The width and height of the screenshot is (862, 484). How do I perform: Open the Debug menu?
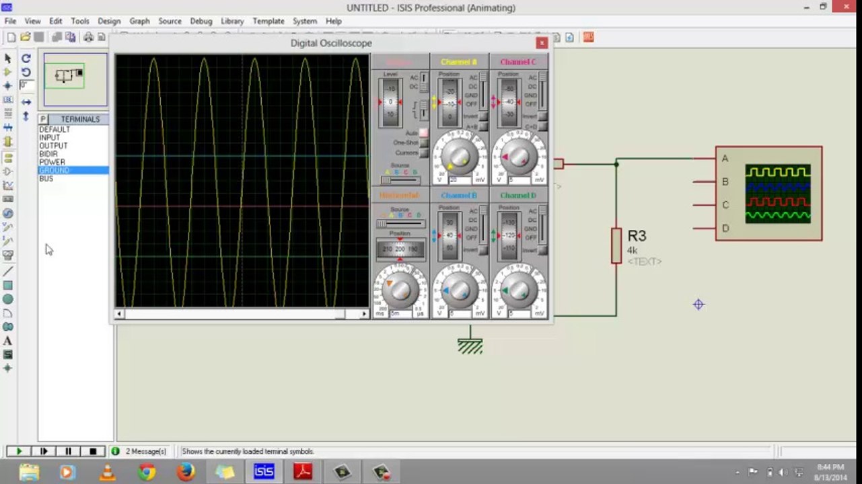tap(201, 21)
